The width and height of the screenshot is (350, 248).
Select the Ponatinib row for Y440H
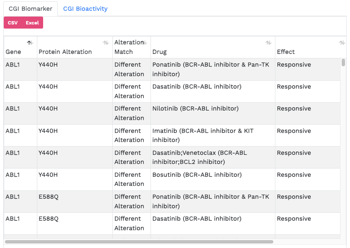click(211, 69)
